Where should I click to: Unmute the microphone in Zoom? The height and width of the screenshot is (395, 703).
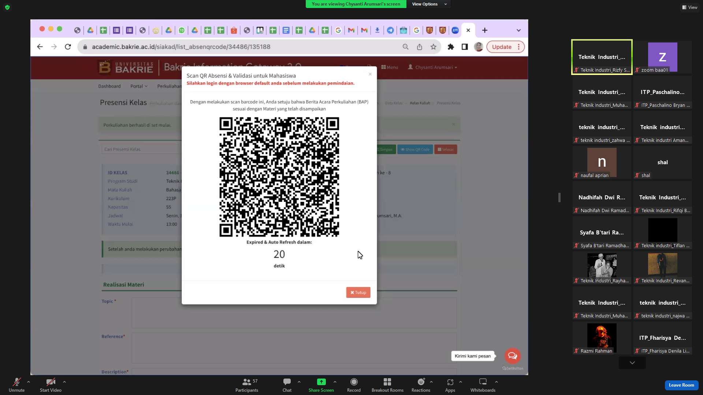16,385
